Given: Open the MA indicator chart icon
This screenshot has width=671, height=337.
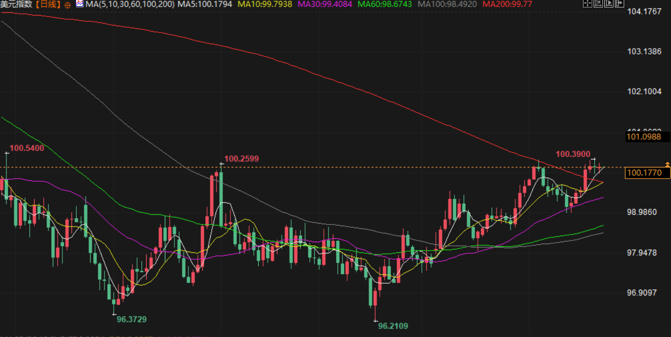Looking at the screenshot, I should tap(79, 4).
